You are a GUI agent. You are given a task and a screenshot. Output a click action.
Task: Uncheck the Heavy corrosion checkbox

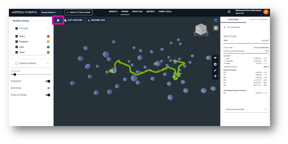(x=17, y=36)
